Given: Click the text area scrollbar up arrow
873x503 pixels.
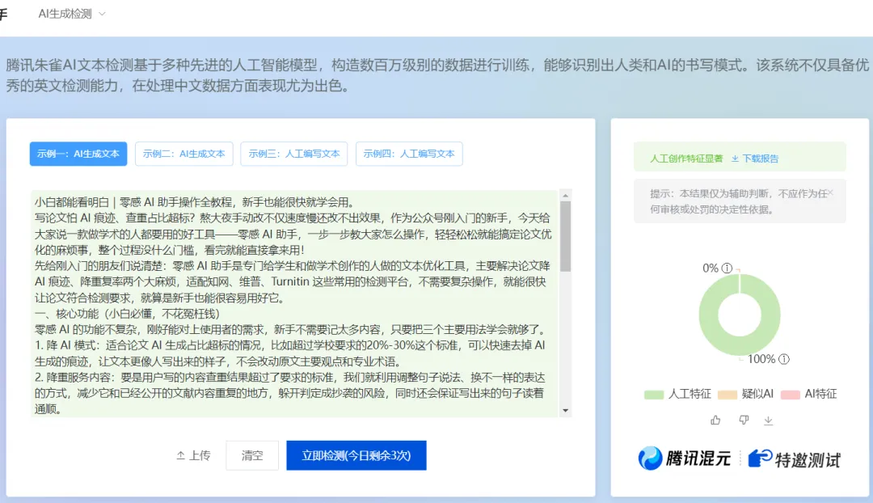Looking at the screenshot, I should (x=565, y=196).
